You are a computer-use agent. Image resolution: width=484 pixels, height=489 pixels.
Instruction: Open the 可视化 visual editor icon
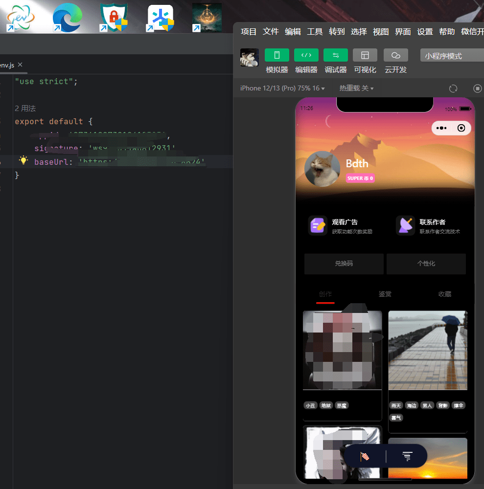point(365,55)
